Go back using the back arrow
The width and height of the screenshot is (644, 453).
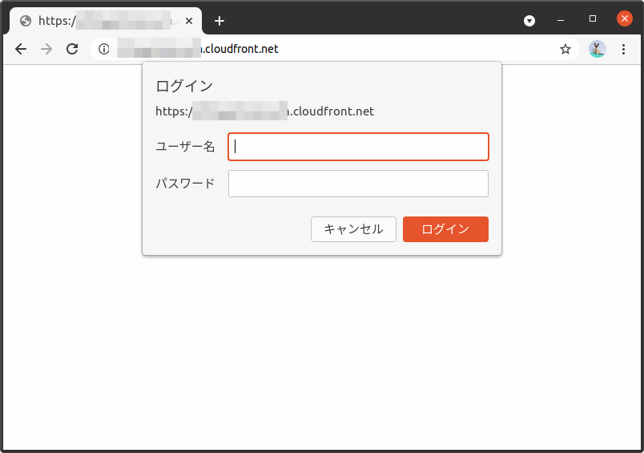pyautogui.click(x=21, y=49)
